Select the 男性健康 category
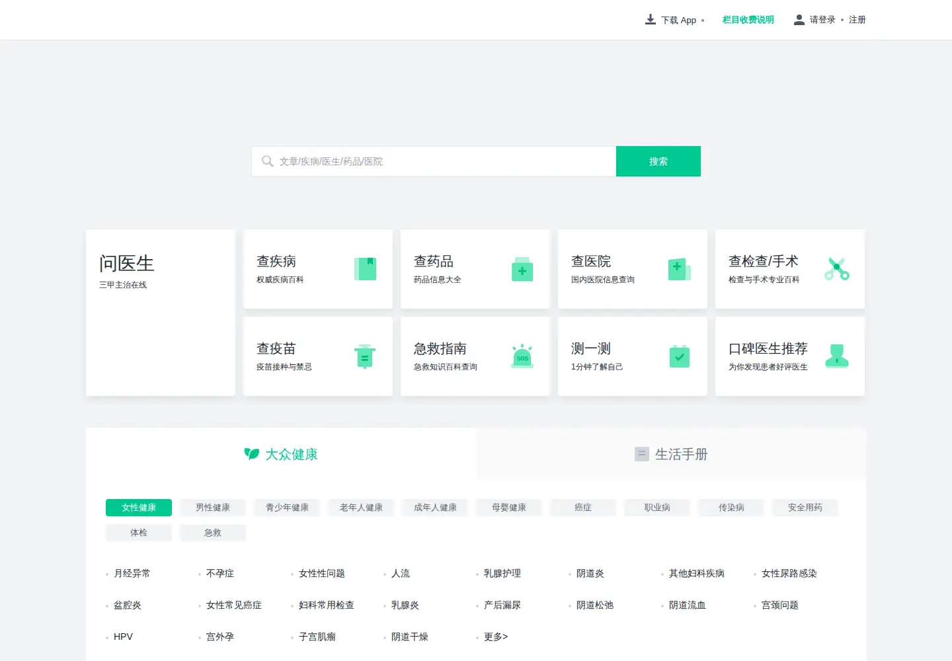This screenshot has width=952, height=661. [x=213, y=508]
